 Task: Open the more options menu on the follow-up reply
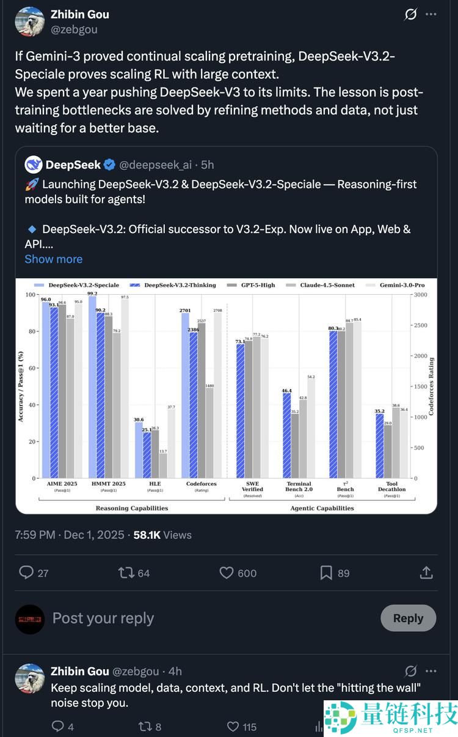click(431, 671)
